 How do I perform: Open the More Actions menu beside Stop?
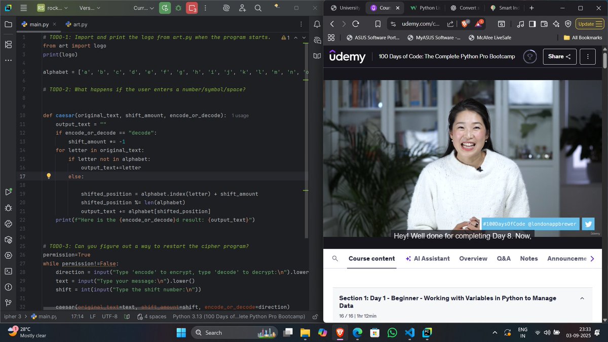pyautogui.click(x=205, y=8)
